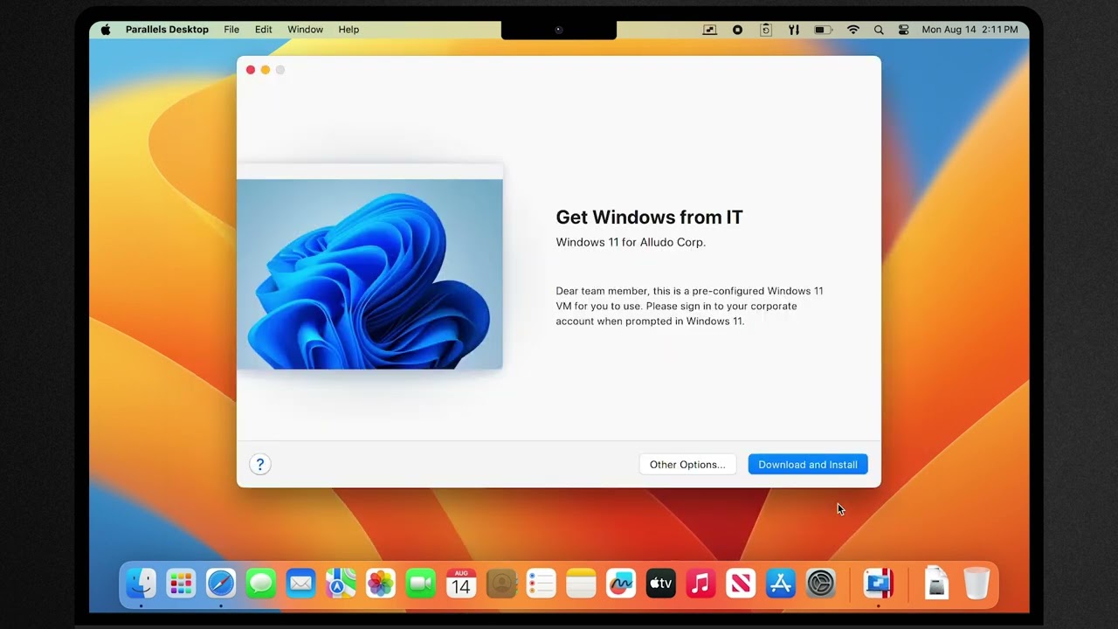Minimize the Parallels window with yellow button
The image size is (1118, 629).
point(266,70)
